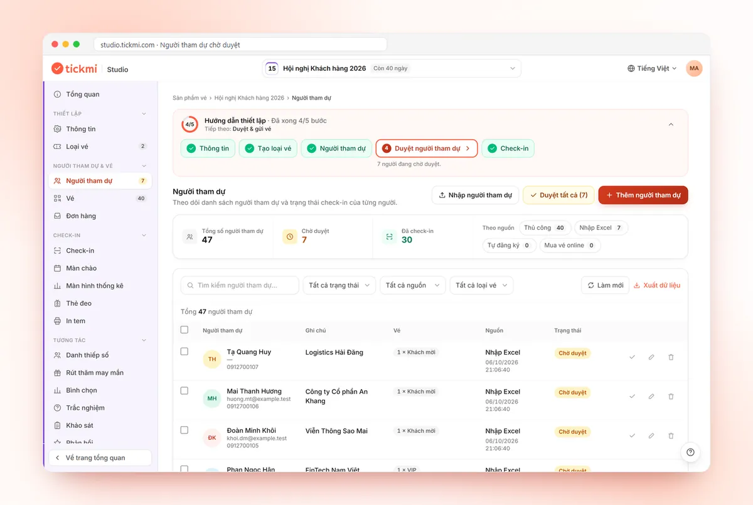Open the Tất cả nguồn dropdown

(x=412, y=285)
